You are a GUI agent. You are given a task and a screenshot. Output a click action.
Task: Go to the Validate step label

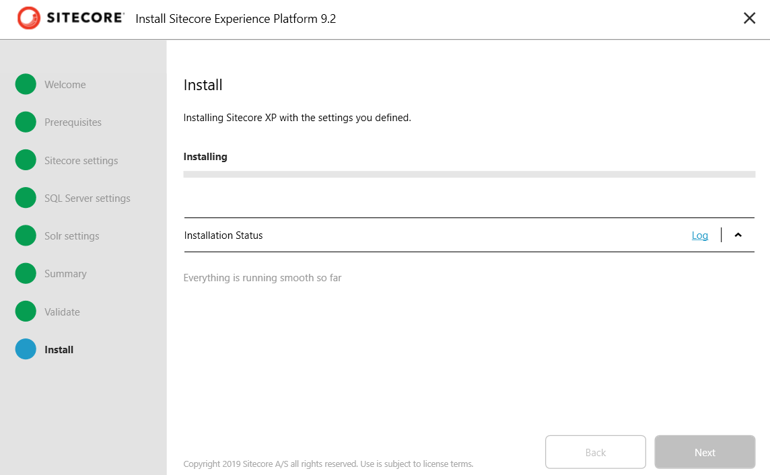62,312
